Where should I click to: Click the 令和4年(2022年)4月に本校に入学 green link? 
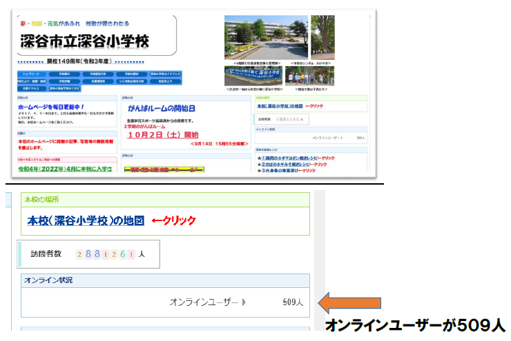coord(65,169)
